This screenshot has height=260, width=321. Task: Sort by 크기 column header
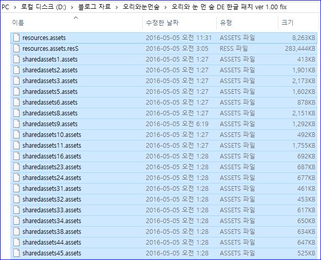(288, 22)
